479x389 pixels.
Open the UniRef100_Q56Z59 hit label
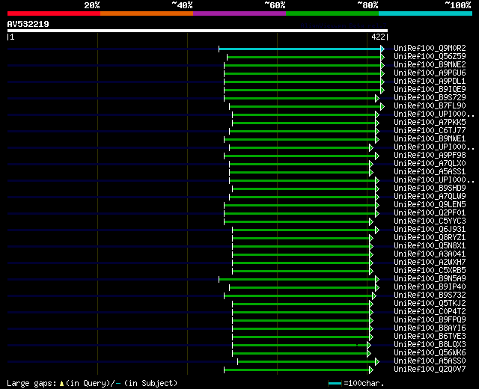point(430,57)
